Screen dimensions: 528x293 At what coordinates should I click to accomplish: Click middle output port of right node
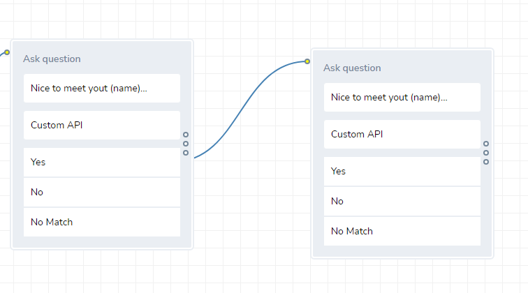click(486, 153)
